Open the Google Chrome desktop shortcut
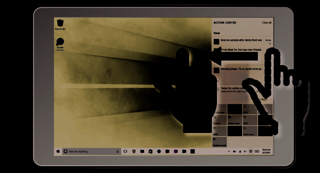Image resolution: width=320 pixels, height=173 pixels. pyautogui.click(x=60, y=44)
